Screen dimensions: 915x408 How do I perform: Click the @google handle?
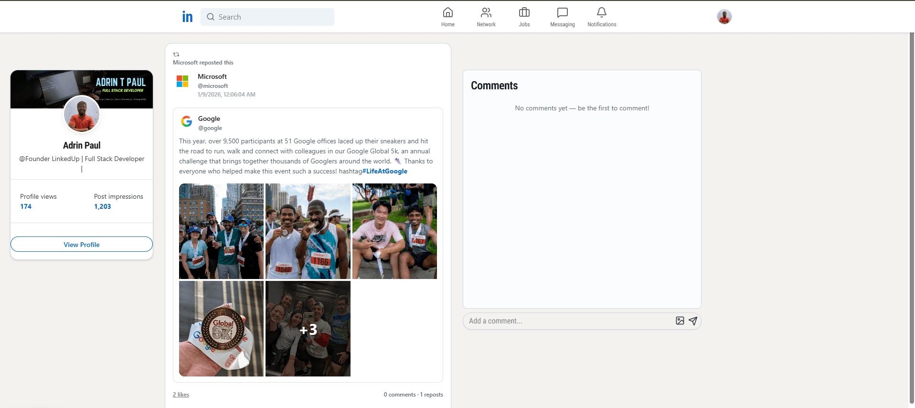(x=210, y=128)
